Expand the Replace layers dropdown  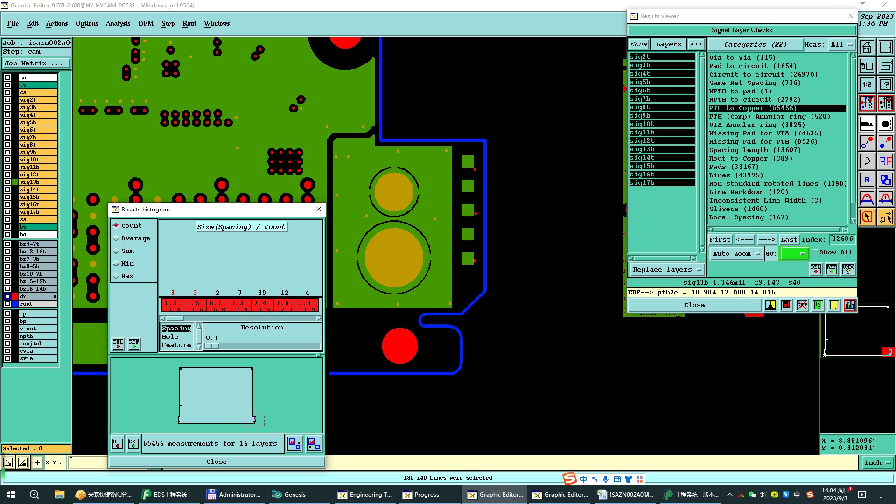tap(667, 270)
